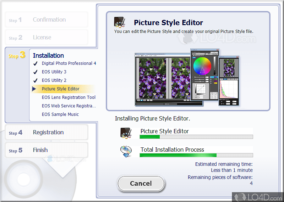The height and width of the screenshot is (202, 284).
Task: Select Step 2 License
Action: click(x=47, y=37)
